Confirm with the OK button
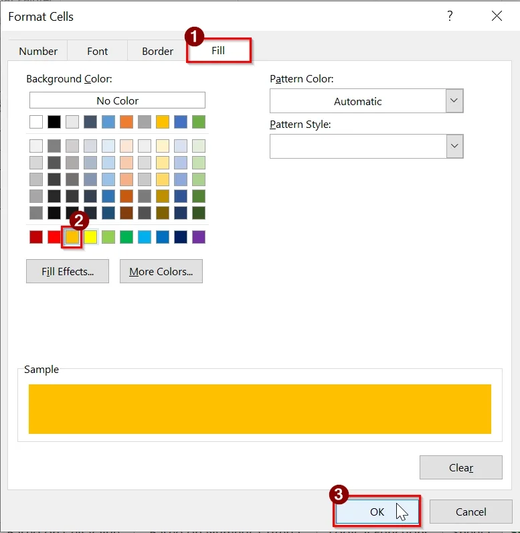This screenshot has height=533, width=520. click(377, 512)
